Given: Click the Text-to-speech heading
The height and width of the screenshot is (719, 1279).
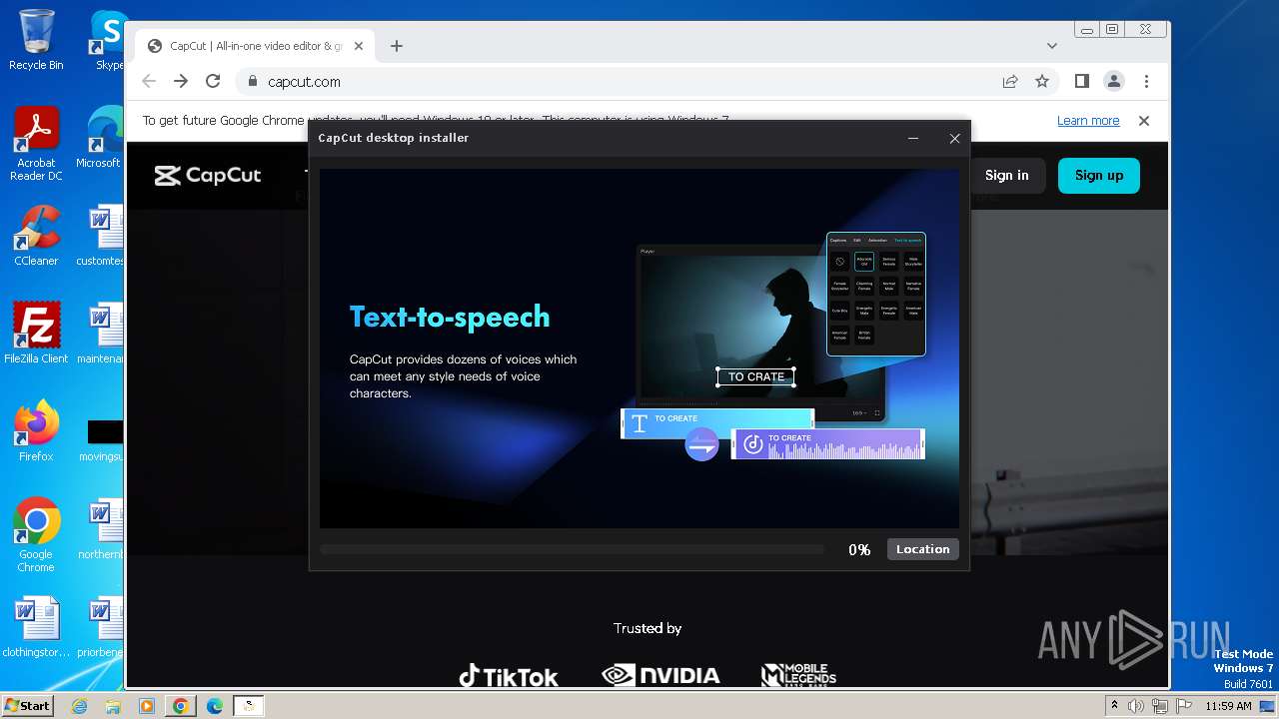Looking at the screenshot, I should 450,317.
